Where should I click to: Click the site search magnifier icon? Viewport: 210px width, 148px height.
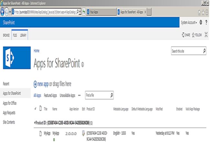tap(204, 51)
